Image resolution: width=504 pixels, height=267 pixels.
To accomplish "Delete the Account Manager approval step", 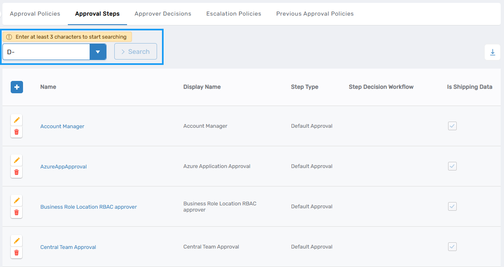I will 16,132.
